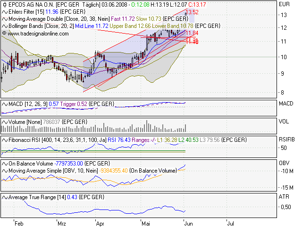This screenshot has width=302, height=227.
Task: Click the wave icon beside Average True Range
Action: pos(5,197)
